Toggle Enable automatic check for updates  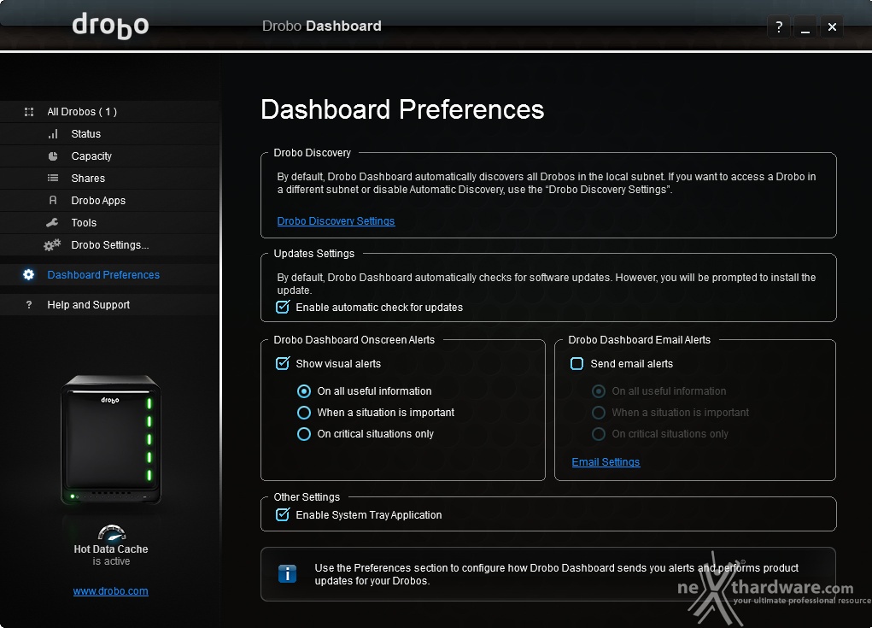[283, 307]
